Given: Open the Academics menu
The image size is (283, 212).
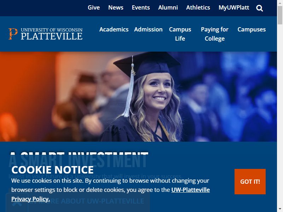Looking at the screenshot, I should click(x=114, y=29).
